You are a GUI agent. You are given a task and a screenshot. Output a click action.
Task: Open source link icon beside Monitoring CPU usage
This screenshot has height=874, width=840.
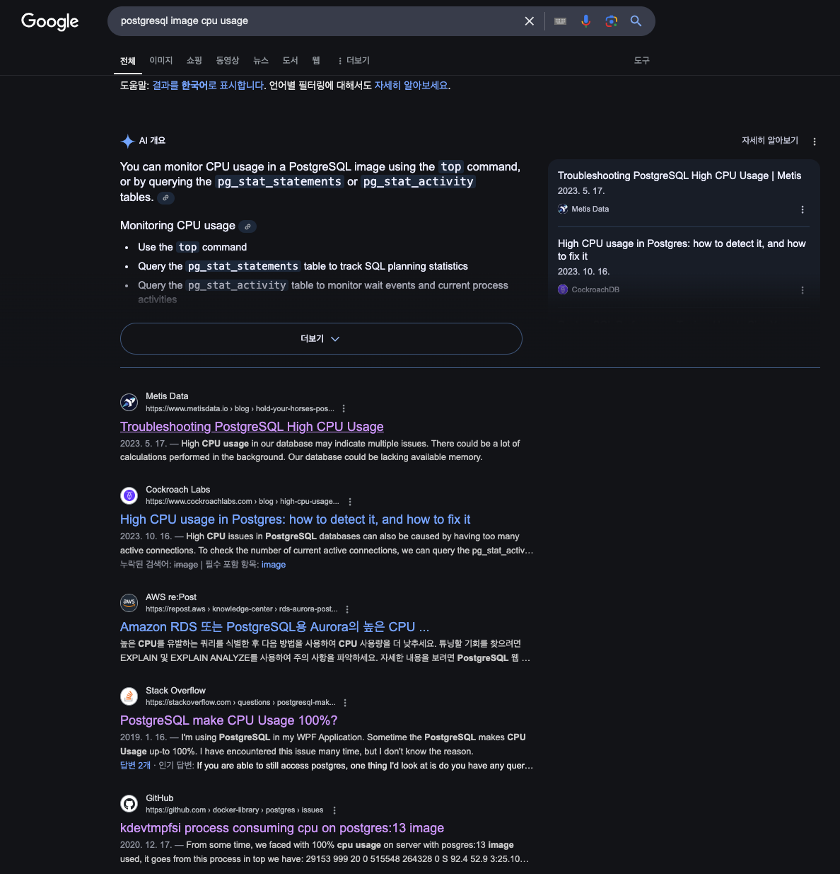coord(247,226)
